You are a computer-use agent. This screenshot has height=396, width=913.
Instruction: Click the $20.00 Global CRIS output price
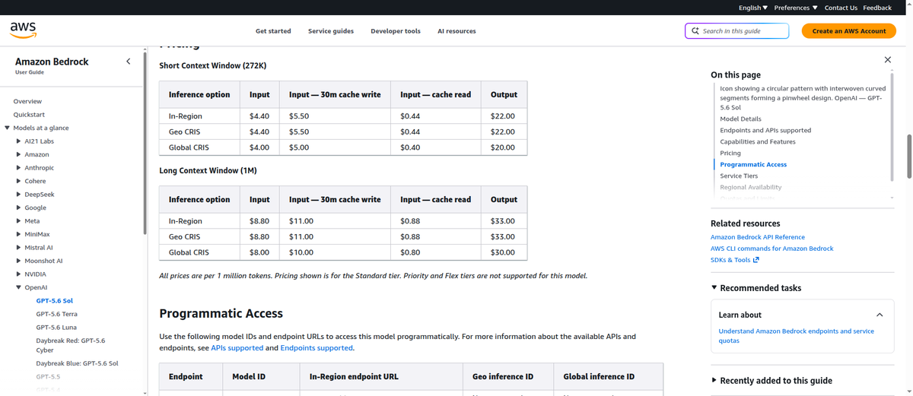(x=503, y=147)
